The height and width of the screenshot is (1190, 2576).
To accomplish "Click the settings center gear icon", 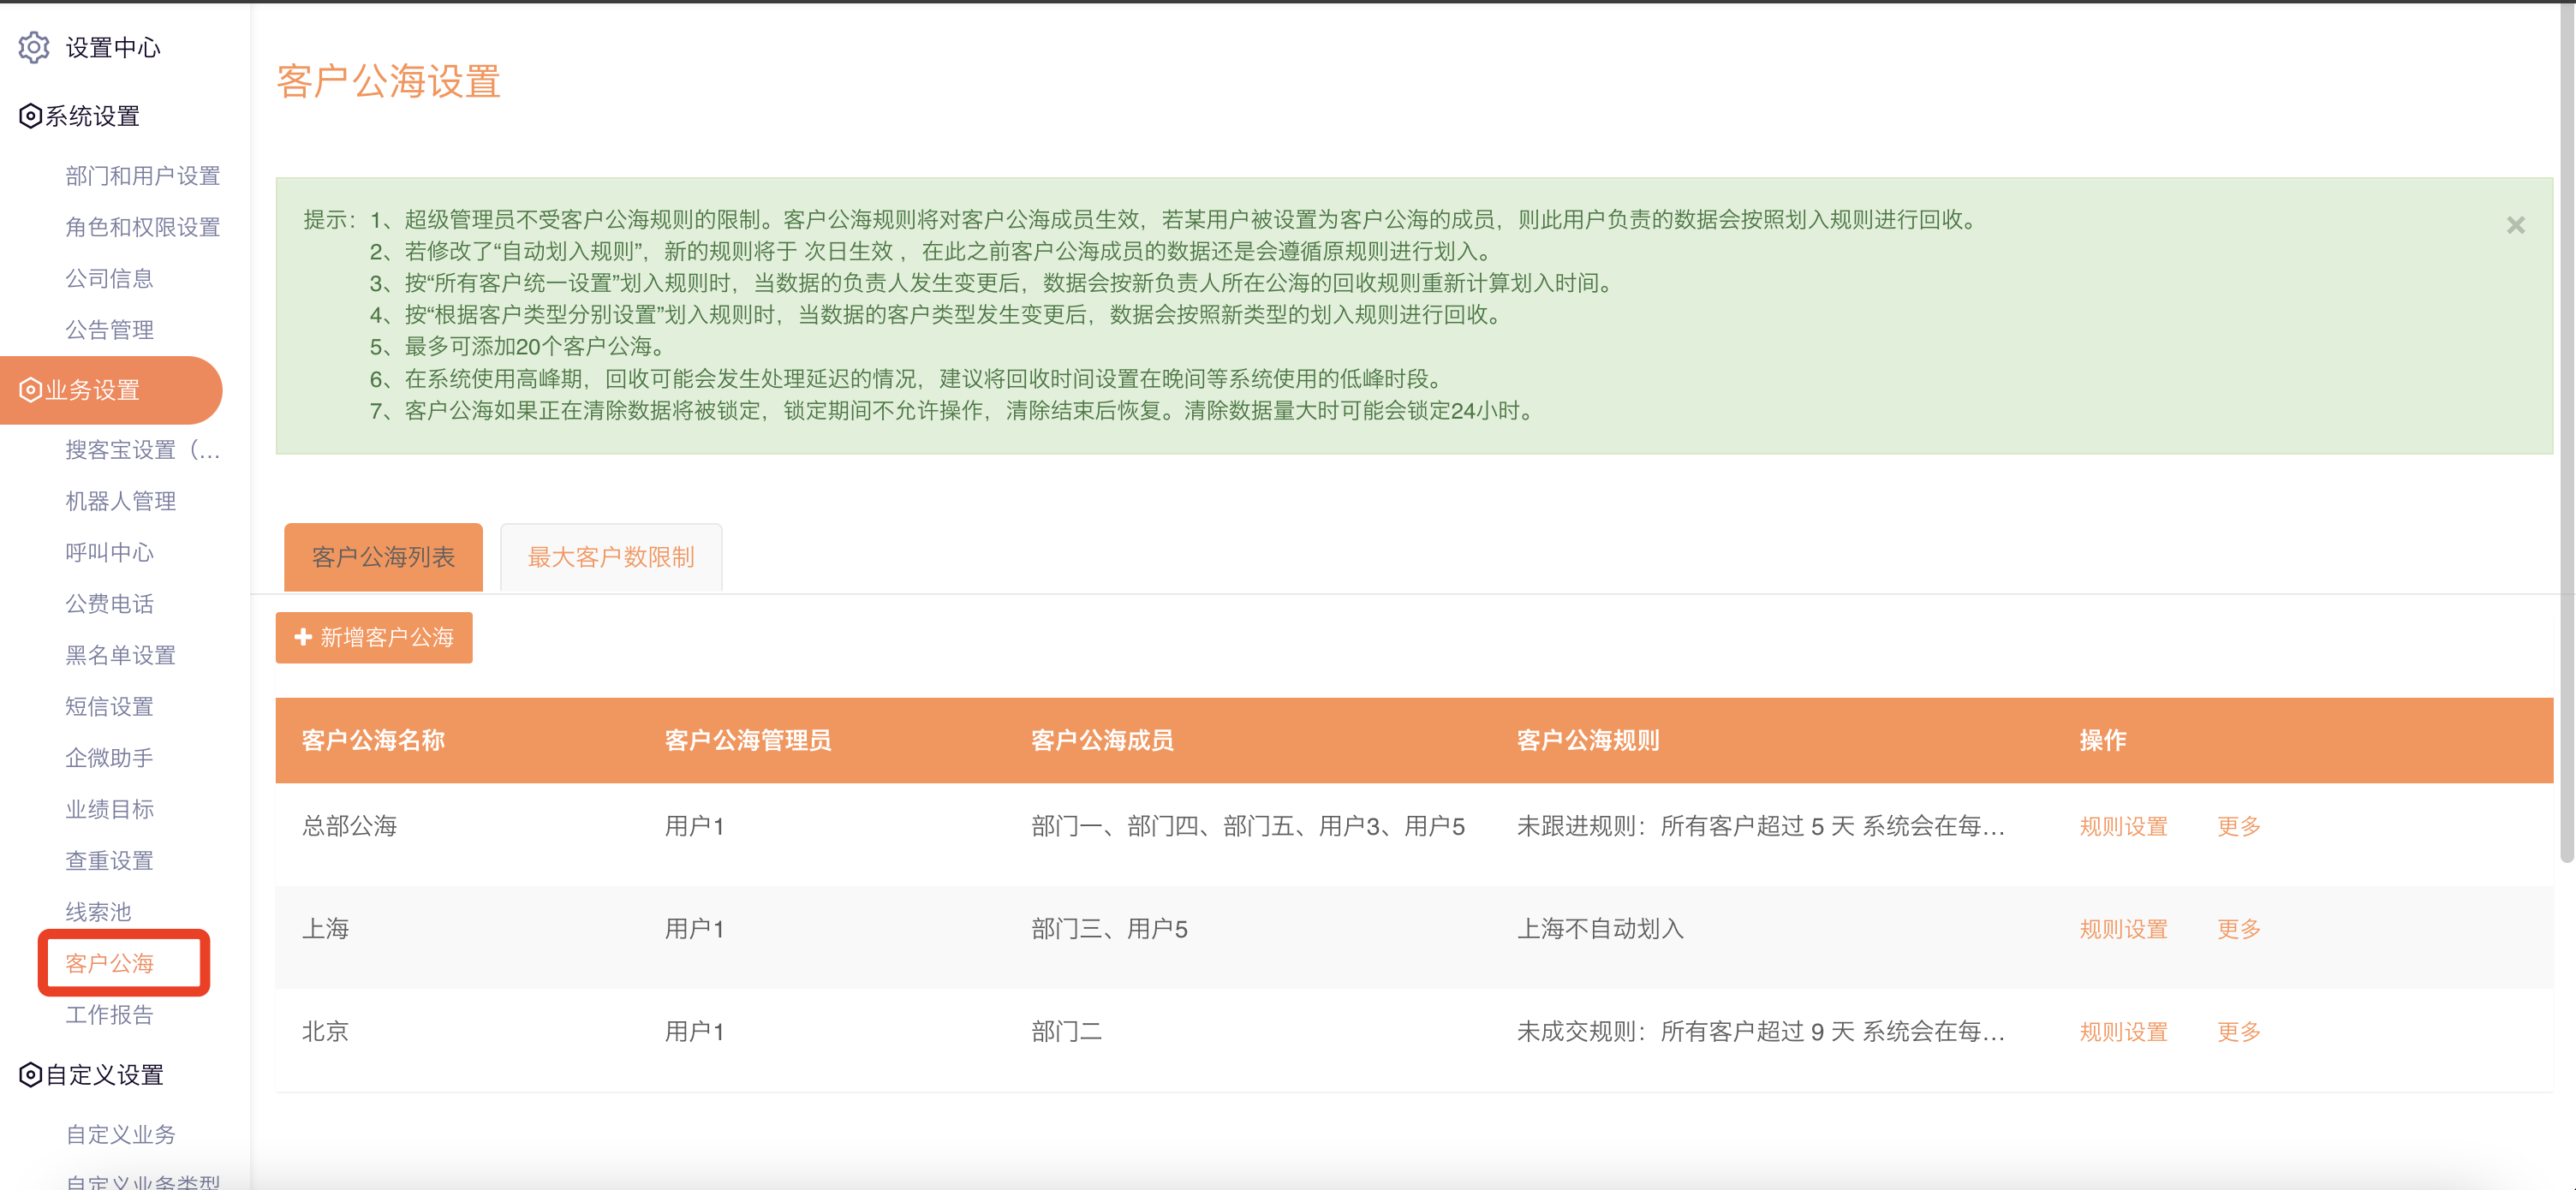I will (x=34, y=47).
